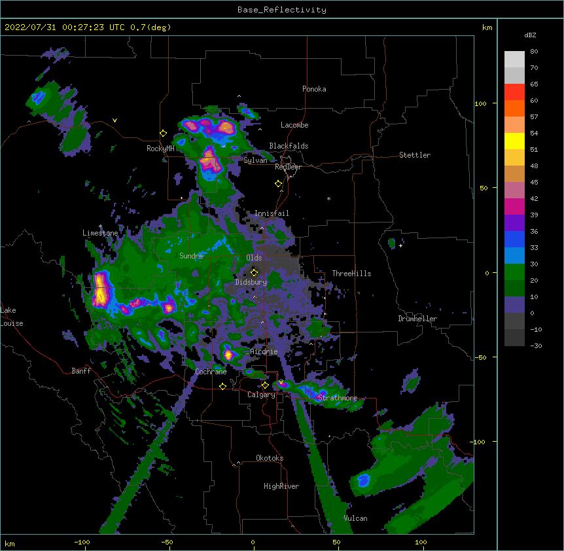Select the orange swatch between 60 and 57 dBZ
The width and height of the screenshot is (564, 551).
click(514, 108)
